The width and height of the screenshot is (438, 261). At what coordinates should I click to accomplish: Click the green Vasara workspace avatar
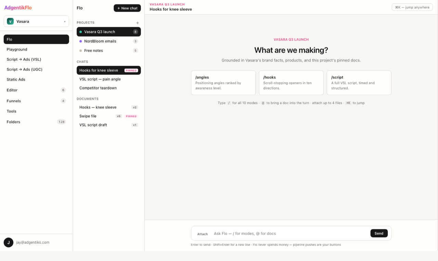pyautogui.click(x=10, y=21)
